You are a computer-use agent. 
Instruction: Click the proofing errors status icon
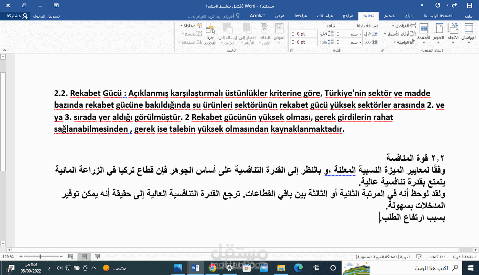(419, 257)
